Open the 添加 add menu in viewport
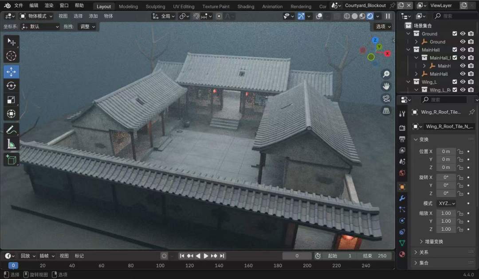This screenshot has width=479, height=279. (93, 16)
